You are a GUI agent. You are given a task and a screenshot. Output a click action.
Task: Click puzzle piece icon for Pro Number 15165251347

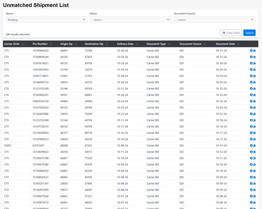[255, 184]
